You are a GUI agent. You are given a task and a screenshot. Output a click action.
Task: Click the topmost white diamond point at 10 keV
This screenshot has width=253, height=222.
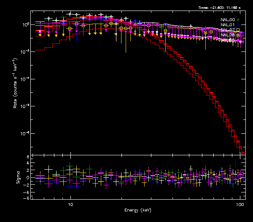pos(70,14)
